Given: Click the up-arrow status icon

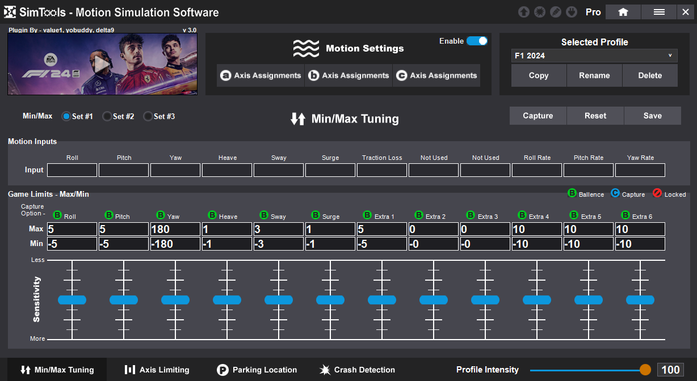Looking at the screenshot, I should 524,12.
